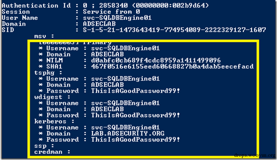
Task: Click the Session value Service from 0
Action: 112,12
